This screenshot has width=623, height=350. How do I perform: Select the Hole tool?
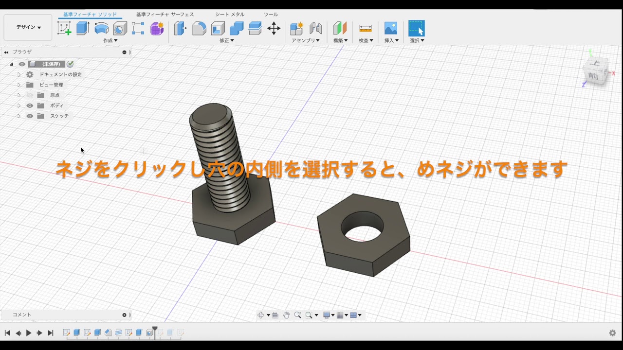tap(120, 28)
